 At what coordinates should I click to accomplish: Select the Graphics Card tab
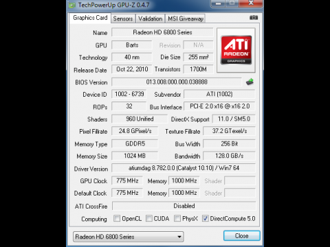[x=90, y=18]
